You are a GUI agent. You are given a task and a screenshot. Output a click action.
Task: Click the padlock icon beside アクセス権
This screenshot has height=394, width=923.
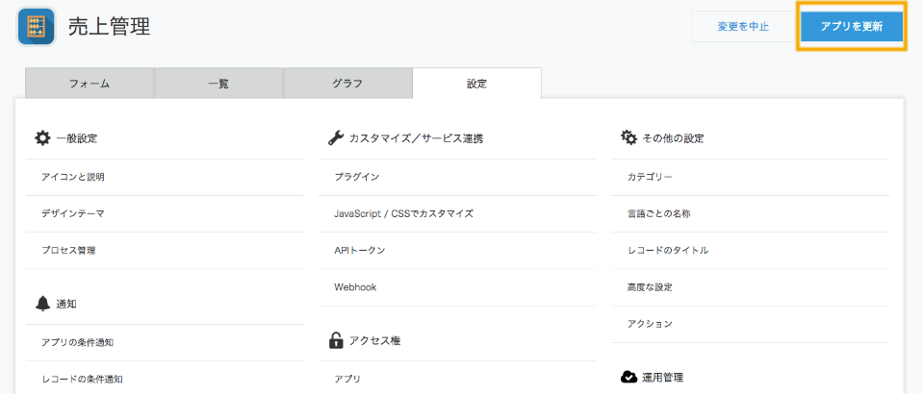point(336,340)
